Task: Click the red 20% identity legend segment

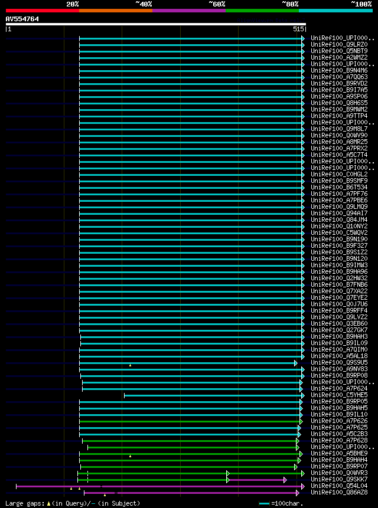Action: pyautogui.click(x=43, y=11)
